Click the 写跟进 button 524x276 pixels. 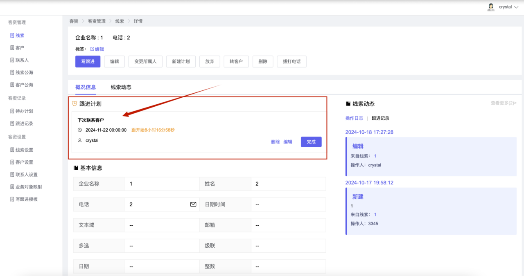pyautogui.click(x=88, y=61)
